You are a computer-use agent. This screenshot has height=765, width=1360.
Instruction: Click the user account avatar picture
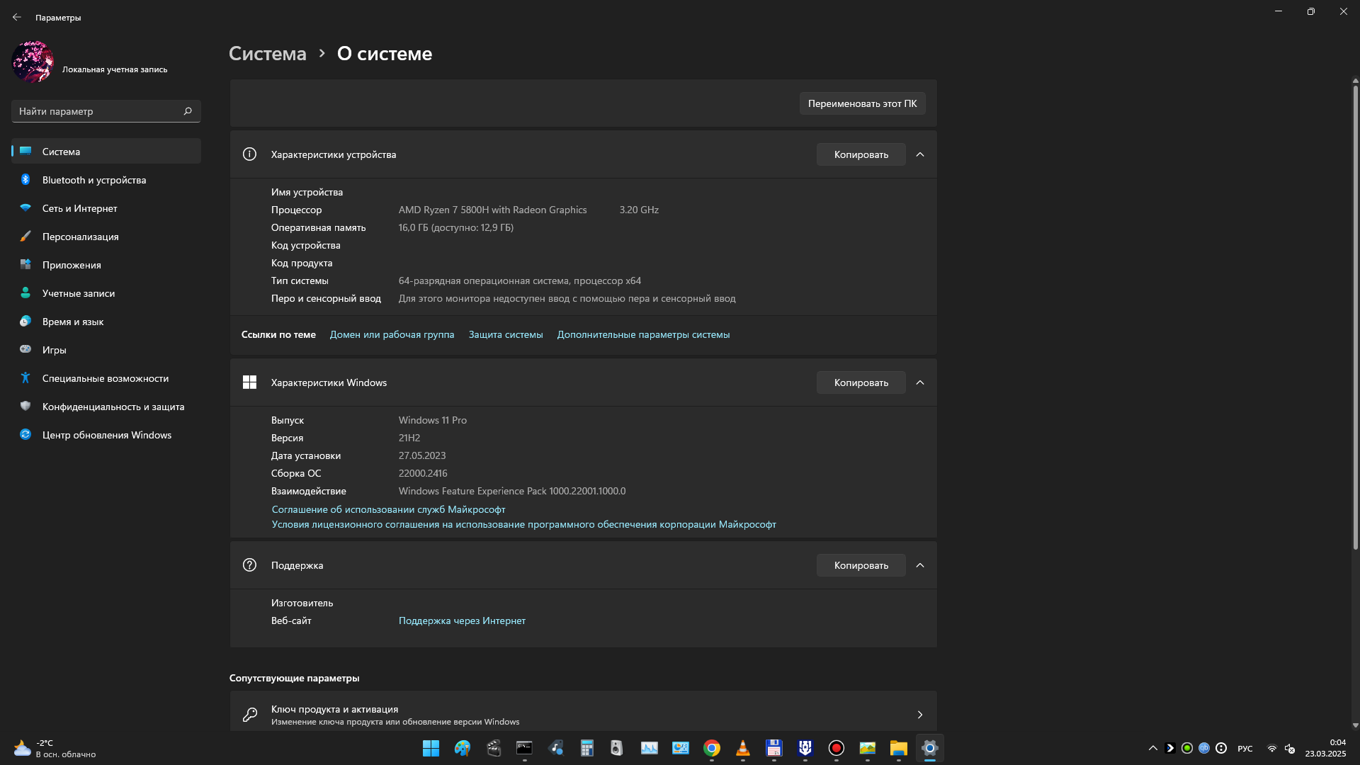(33, 62)
